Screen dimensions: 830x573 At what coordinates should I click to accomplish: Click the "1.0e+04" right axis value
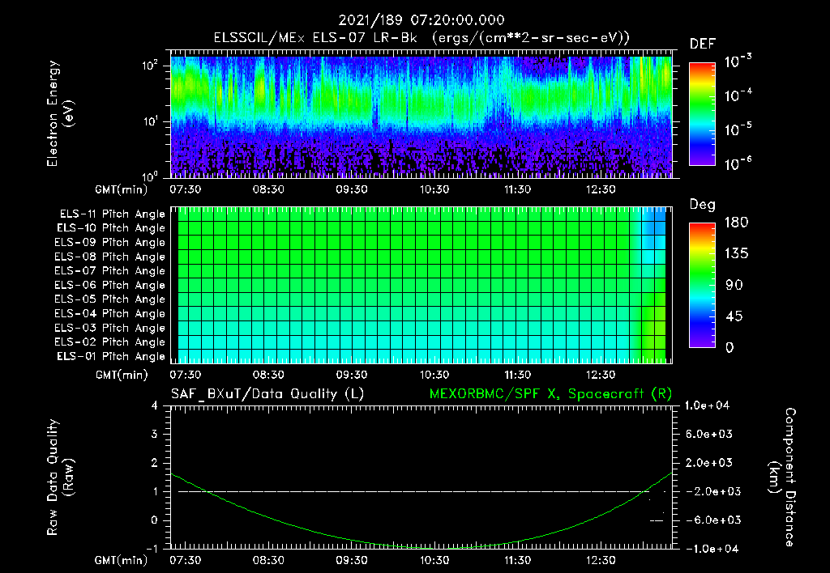(707, 405)
